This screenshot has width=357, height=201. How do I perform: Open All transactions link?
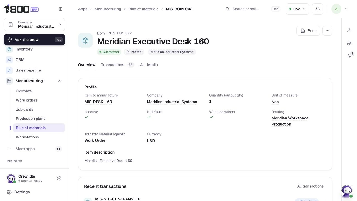coord(310,186)
